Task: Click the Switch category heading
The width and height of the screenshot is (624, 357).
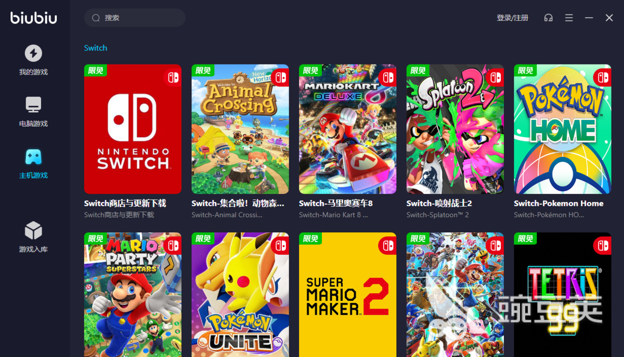Action: coord(96,48)
